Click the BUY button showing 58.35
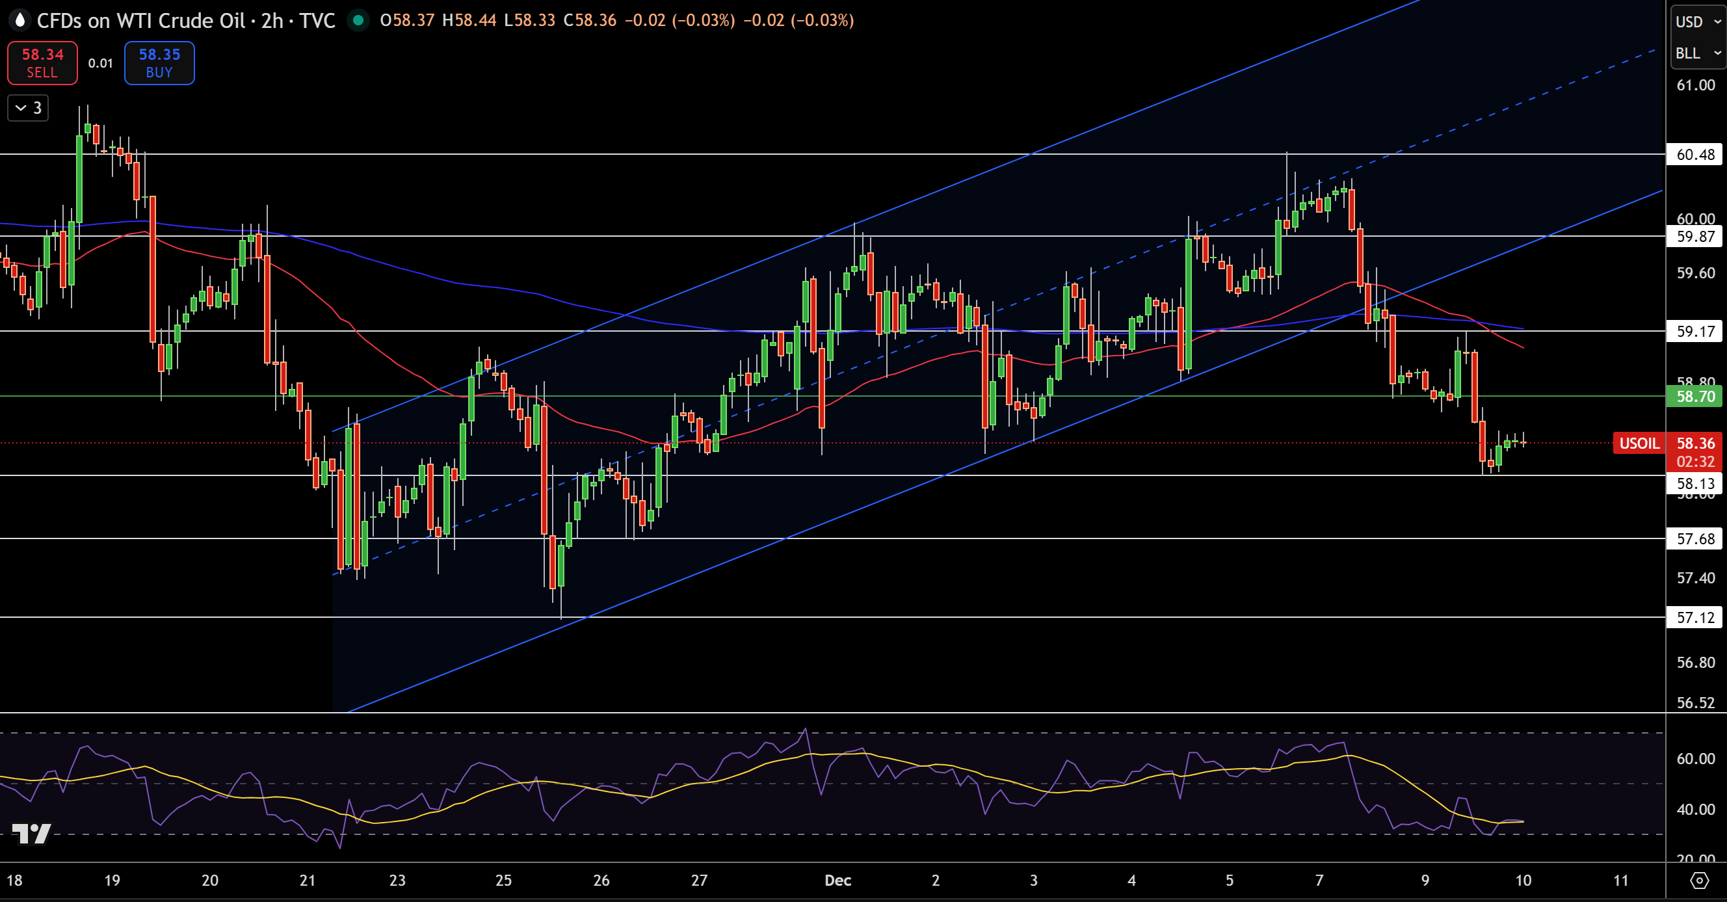Image resolution: width=1727 pixels, height=902 pixels. coord(159,64)
